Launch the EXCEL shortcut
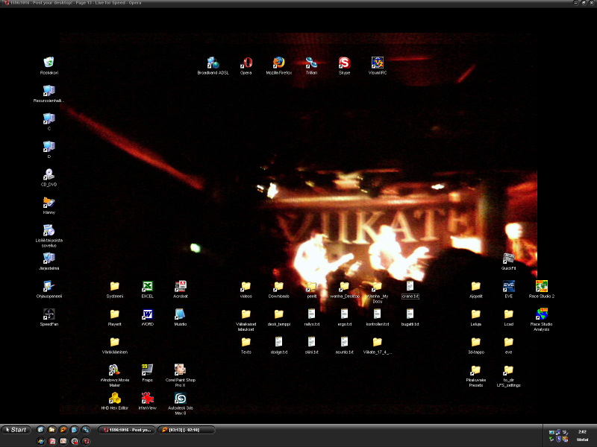The width and height of the screenshot is (597, 447). tap(147, 289)
